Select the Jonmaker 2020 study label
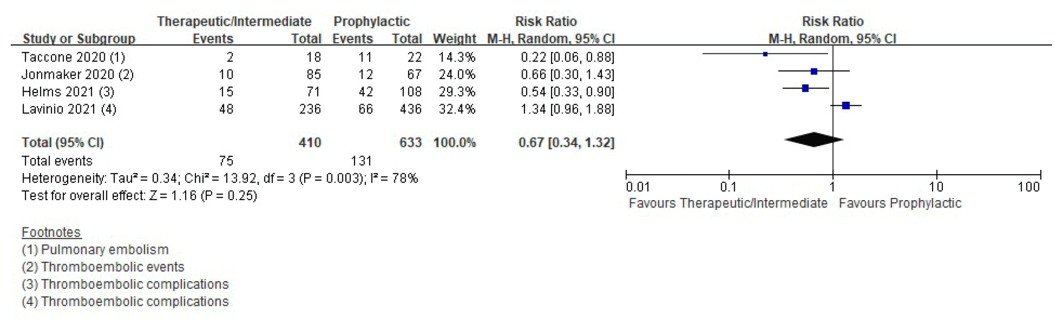Image resolution: width=1055 pixels, height=319 pixels. (x=77, y=74)
